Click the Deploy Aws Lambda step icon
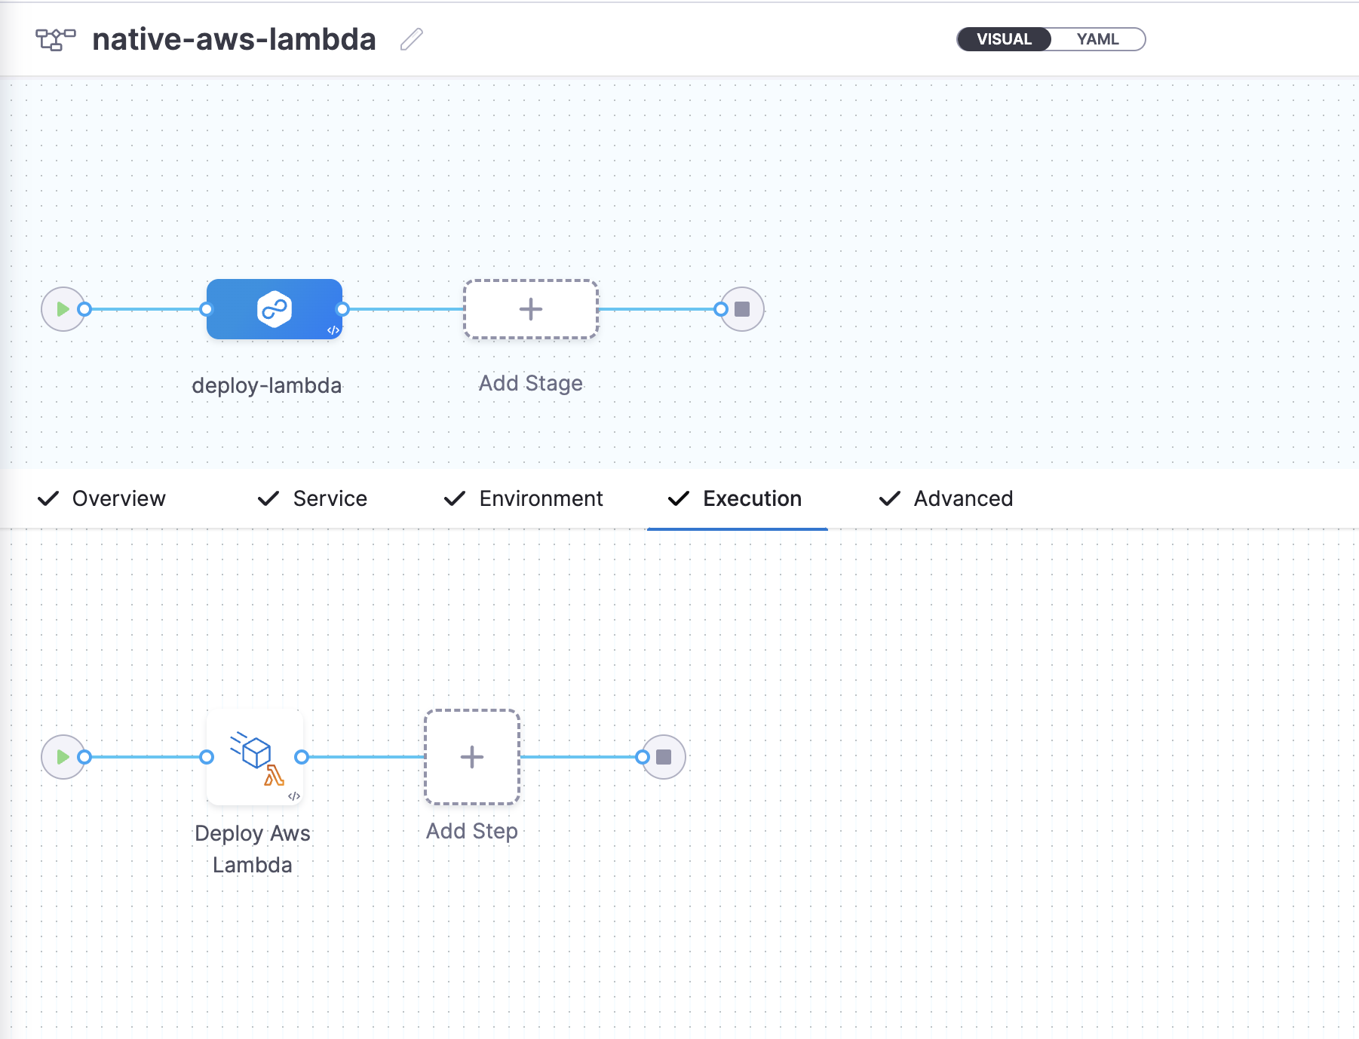1359x1039 pixels. pos(255,757)
